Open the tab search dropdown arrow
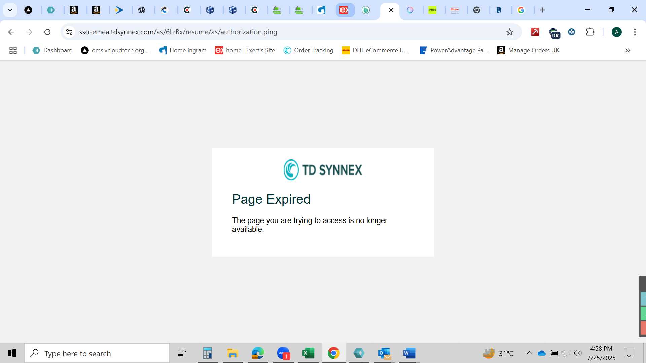 [x=10, y=10]
